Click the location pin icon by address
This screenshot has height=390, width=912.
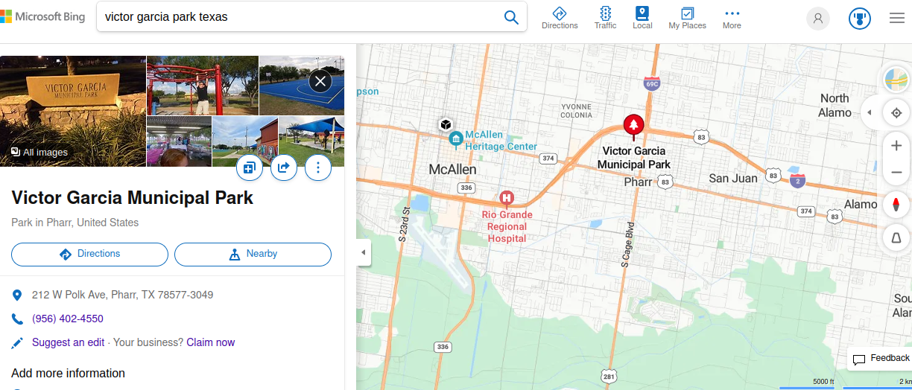tap(18, 295)
